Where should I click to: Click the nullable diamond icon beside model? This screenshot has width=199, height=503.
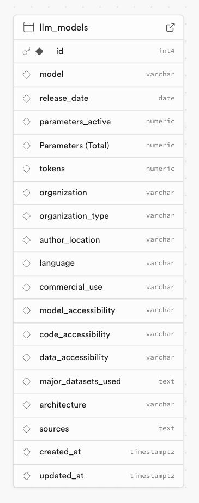pos(26,74)
